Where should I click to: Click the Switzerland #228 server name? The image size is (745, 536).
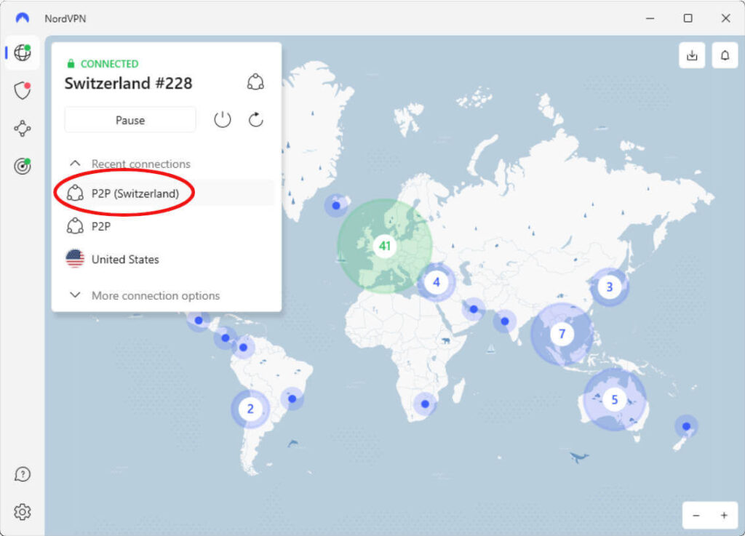click(128, 83)
